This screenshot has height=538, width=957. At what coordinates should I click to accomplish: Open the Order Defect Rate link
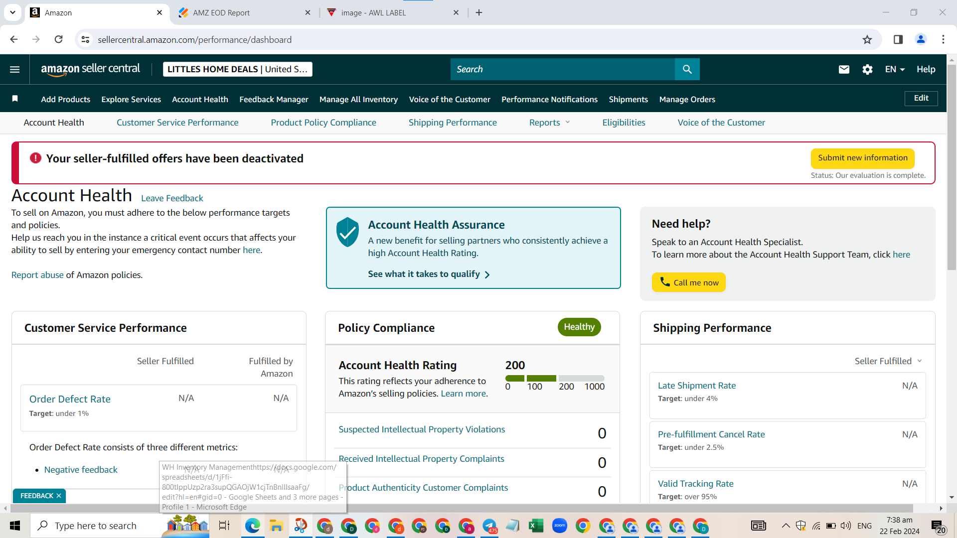70,399
